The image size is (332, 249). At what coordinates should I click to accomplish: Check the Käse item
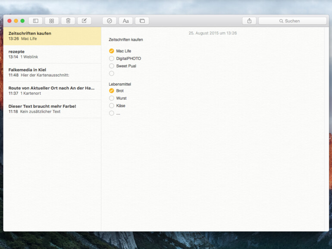point(112,106)
